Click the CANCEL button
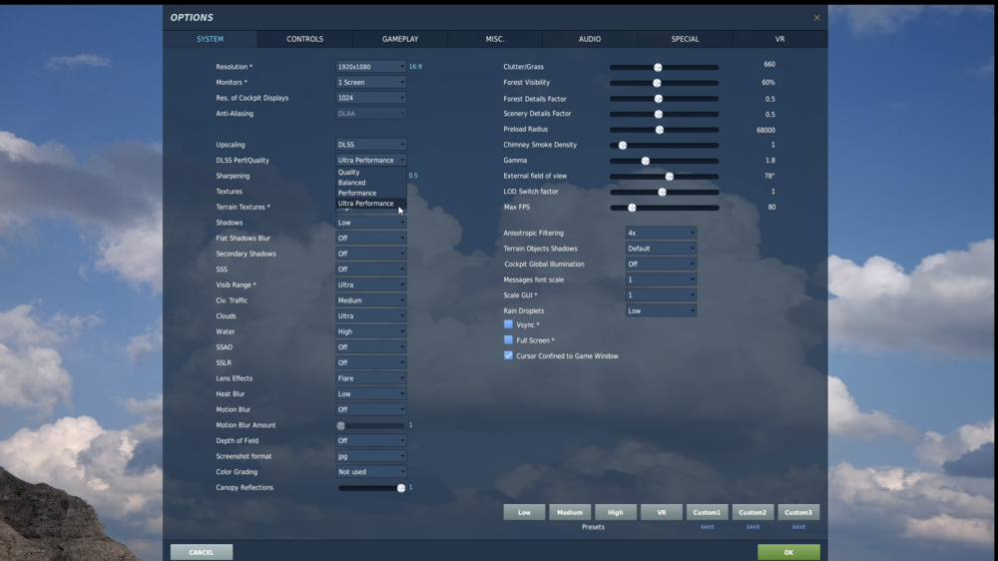Viewport: 998px width, 561px height. pos(202,552)
